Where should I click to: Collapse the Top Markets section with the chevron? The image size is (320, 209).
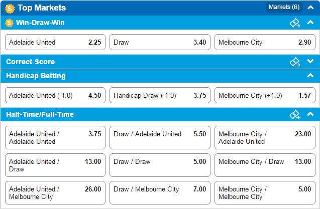tap(310, 8)
